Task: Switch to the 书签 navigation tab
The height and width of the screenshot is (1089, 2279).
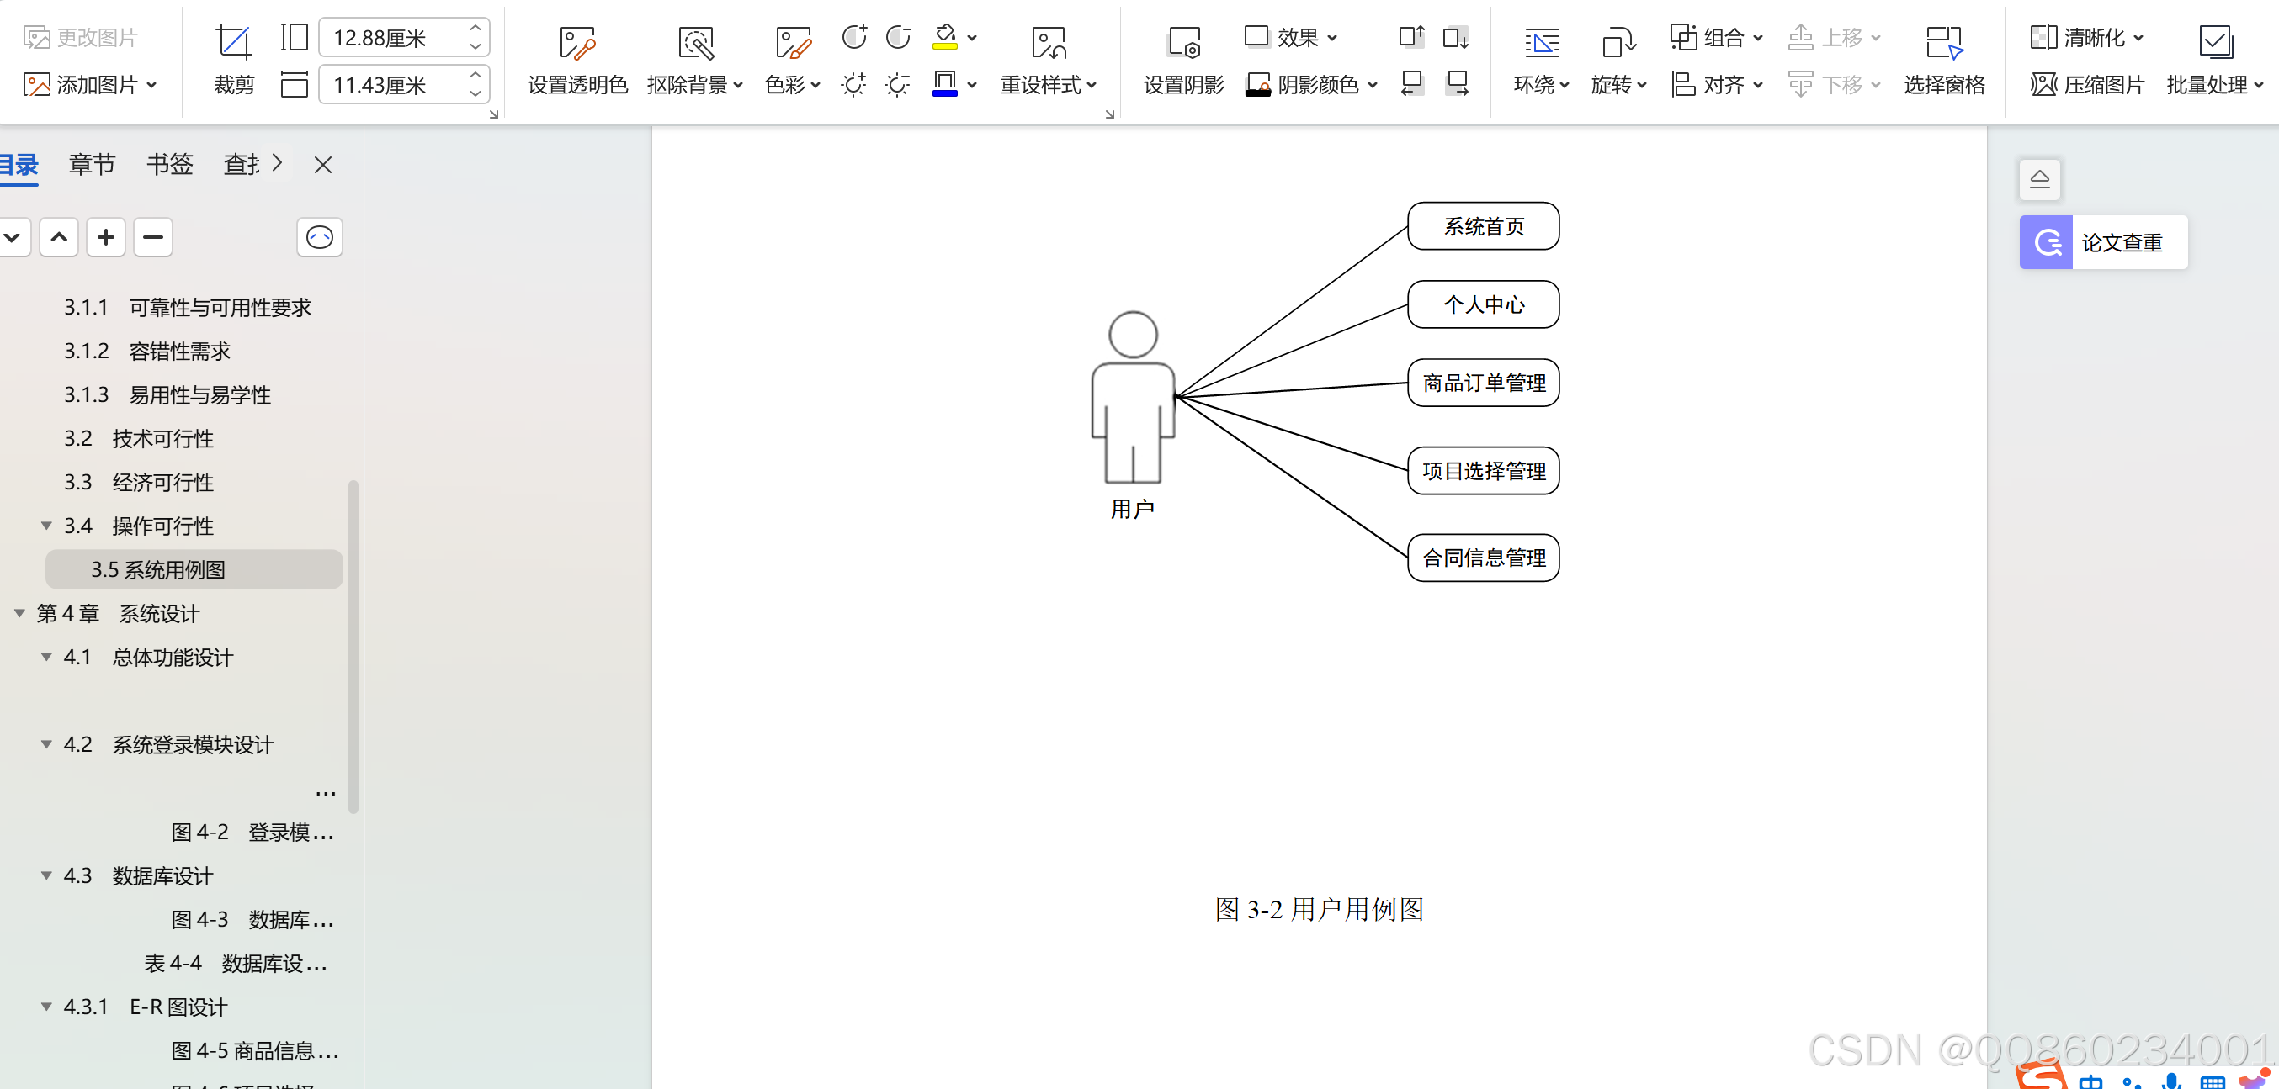Action: coord(169,165)
